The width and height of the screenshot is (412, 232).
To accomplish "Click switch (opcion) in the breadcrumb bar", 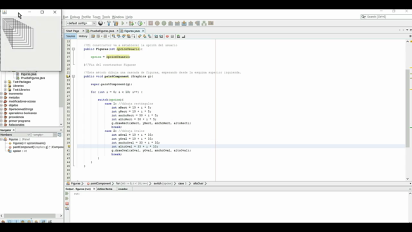I will click(163, 183).
